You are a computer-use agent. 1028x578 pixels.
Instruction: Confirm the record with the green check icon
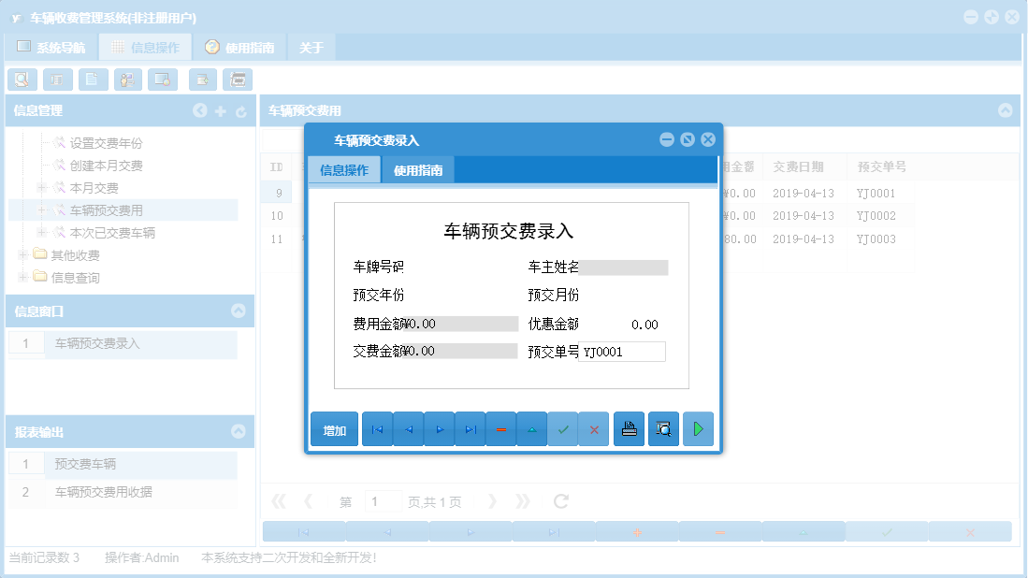(x=563, y=428)
